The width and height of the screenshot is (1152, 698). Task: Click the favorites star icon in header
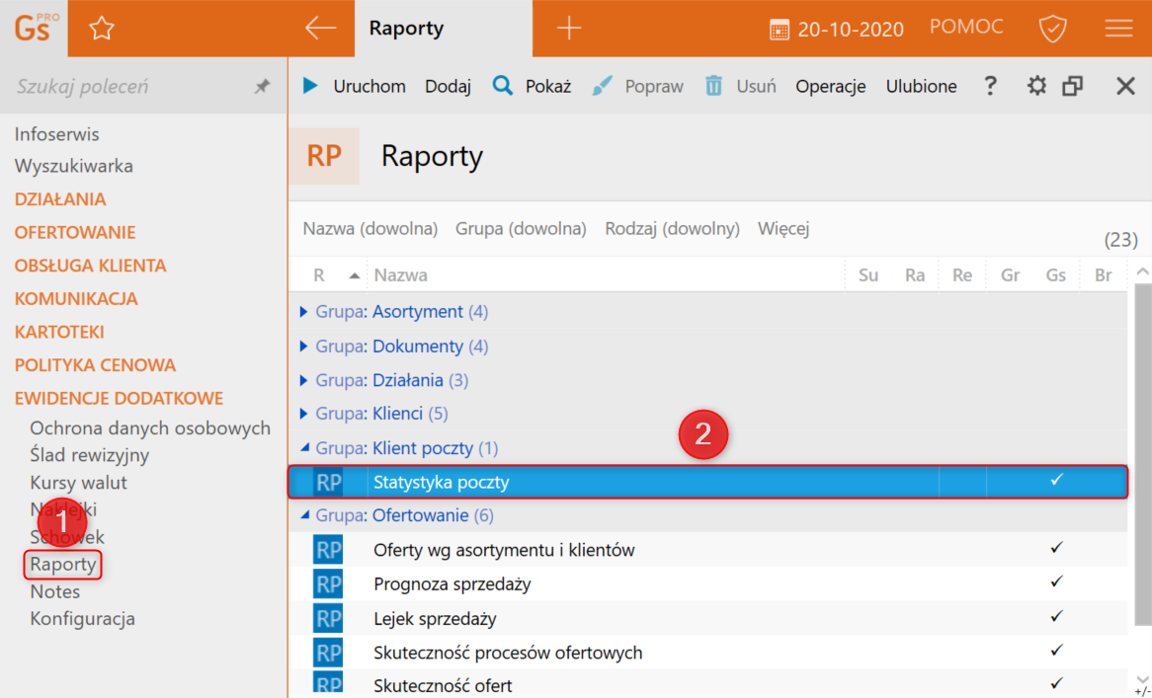[102, 29]
